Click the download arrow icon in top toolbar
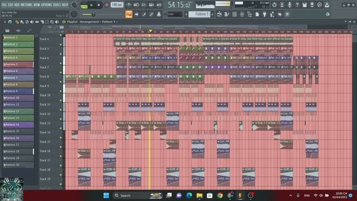The image size is (357, 201). 327,4
